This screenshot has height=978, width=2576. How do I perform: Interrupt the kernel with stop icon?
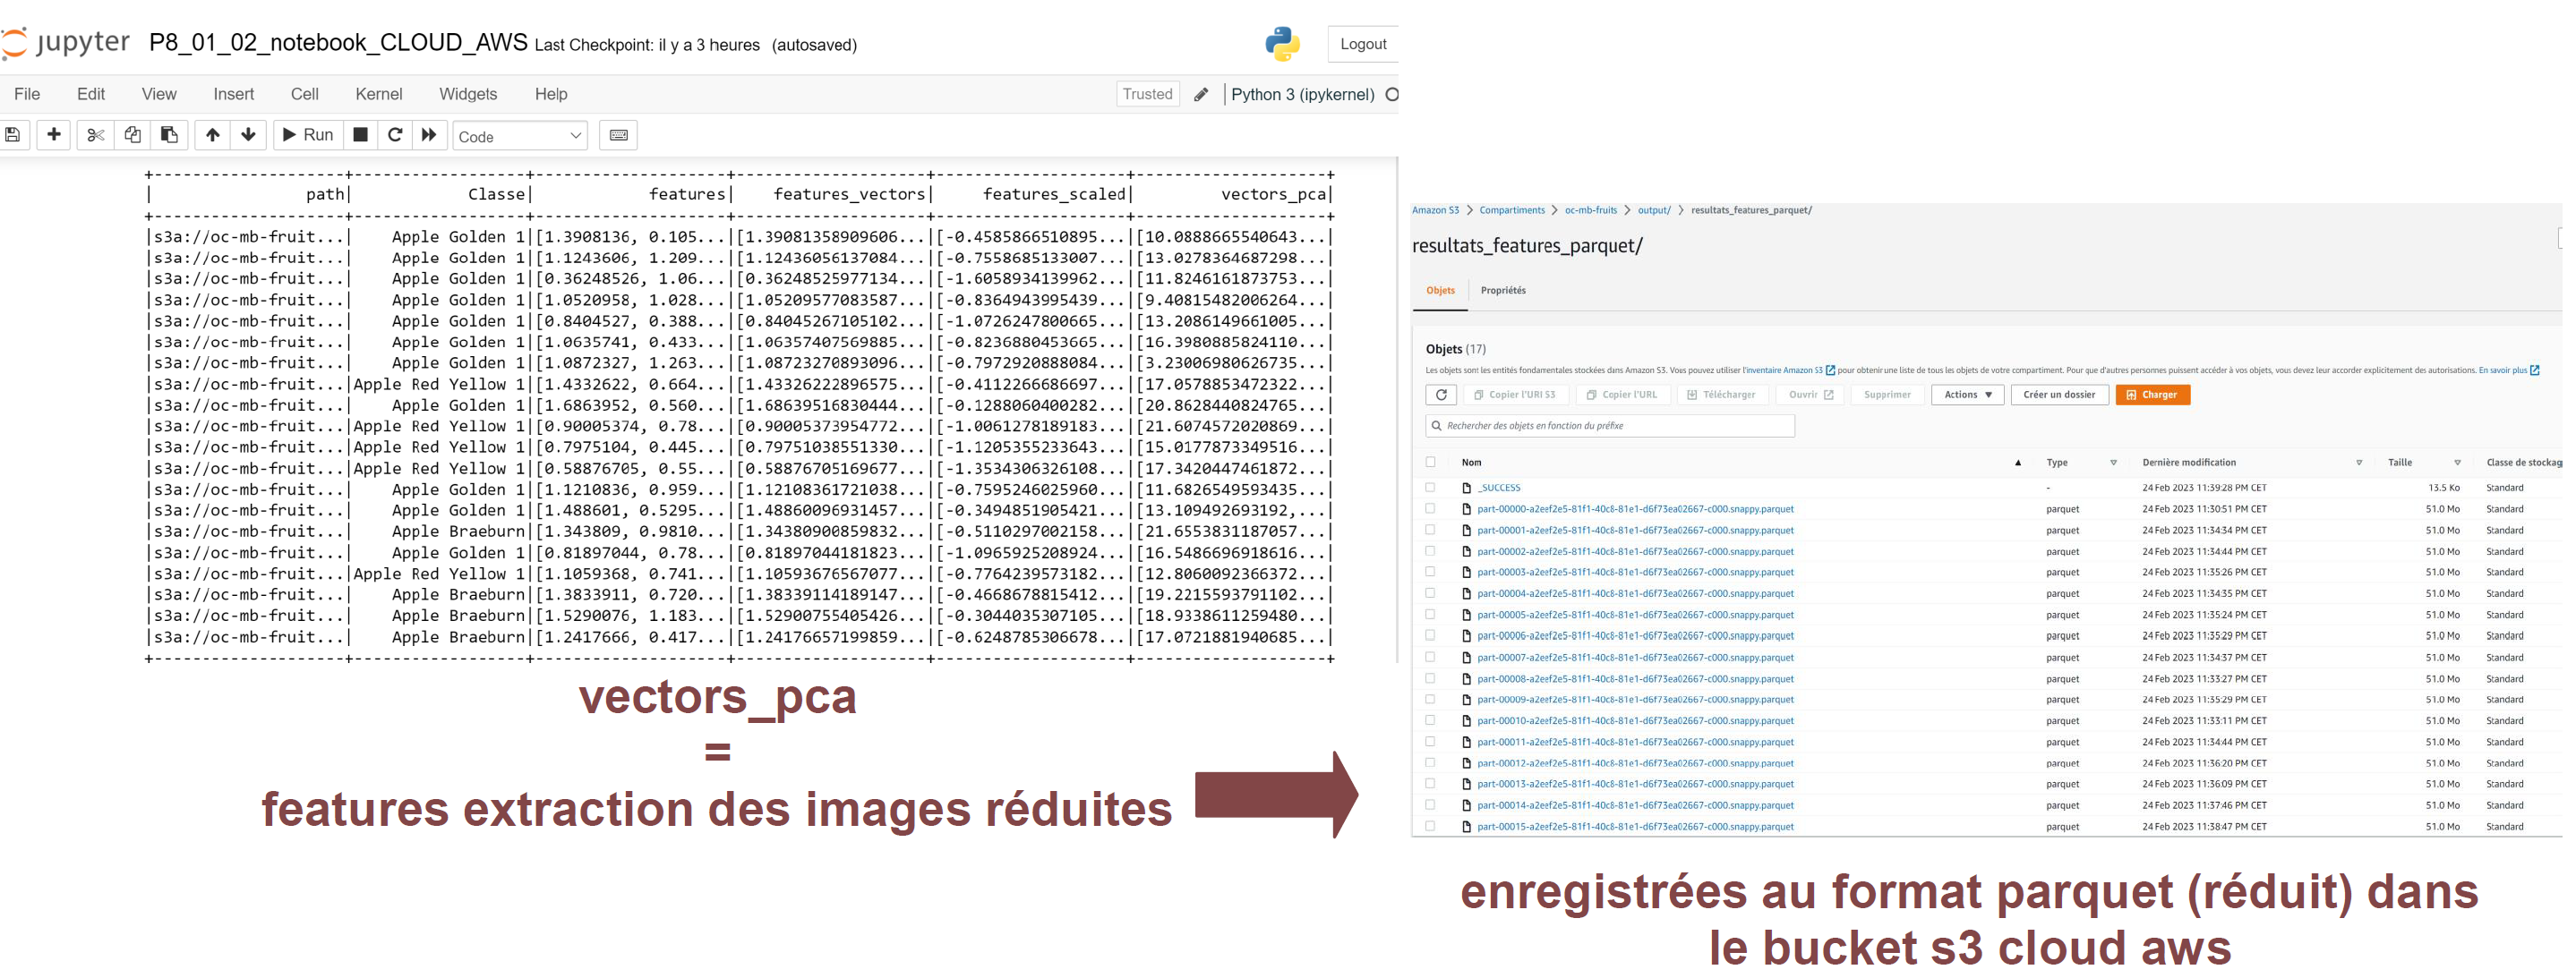(x=360, y=135)
